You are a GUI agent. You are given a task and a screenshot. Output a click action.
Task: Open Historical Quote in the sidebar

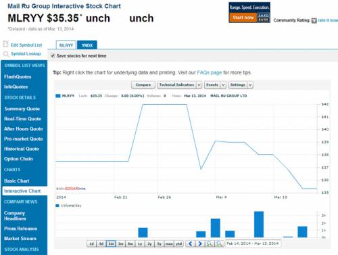(22, 149)
